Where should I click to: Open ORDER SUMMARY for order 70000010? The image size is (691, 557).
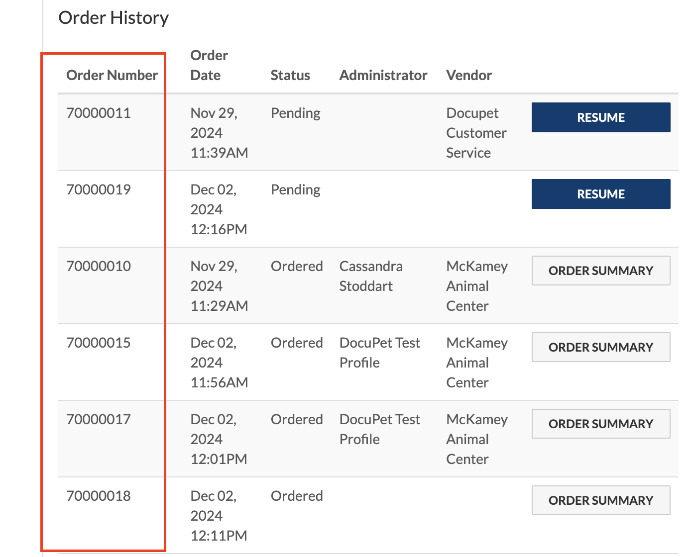pyautogui.click(x=600, y=271)
